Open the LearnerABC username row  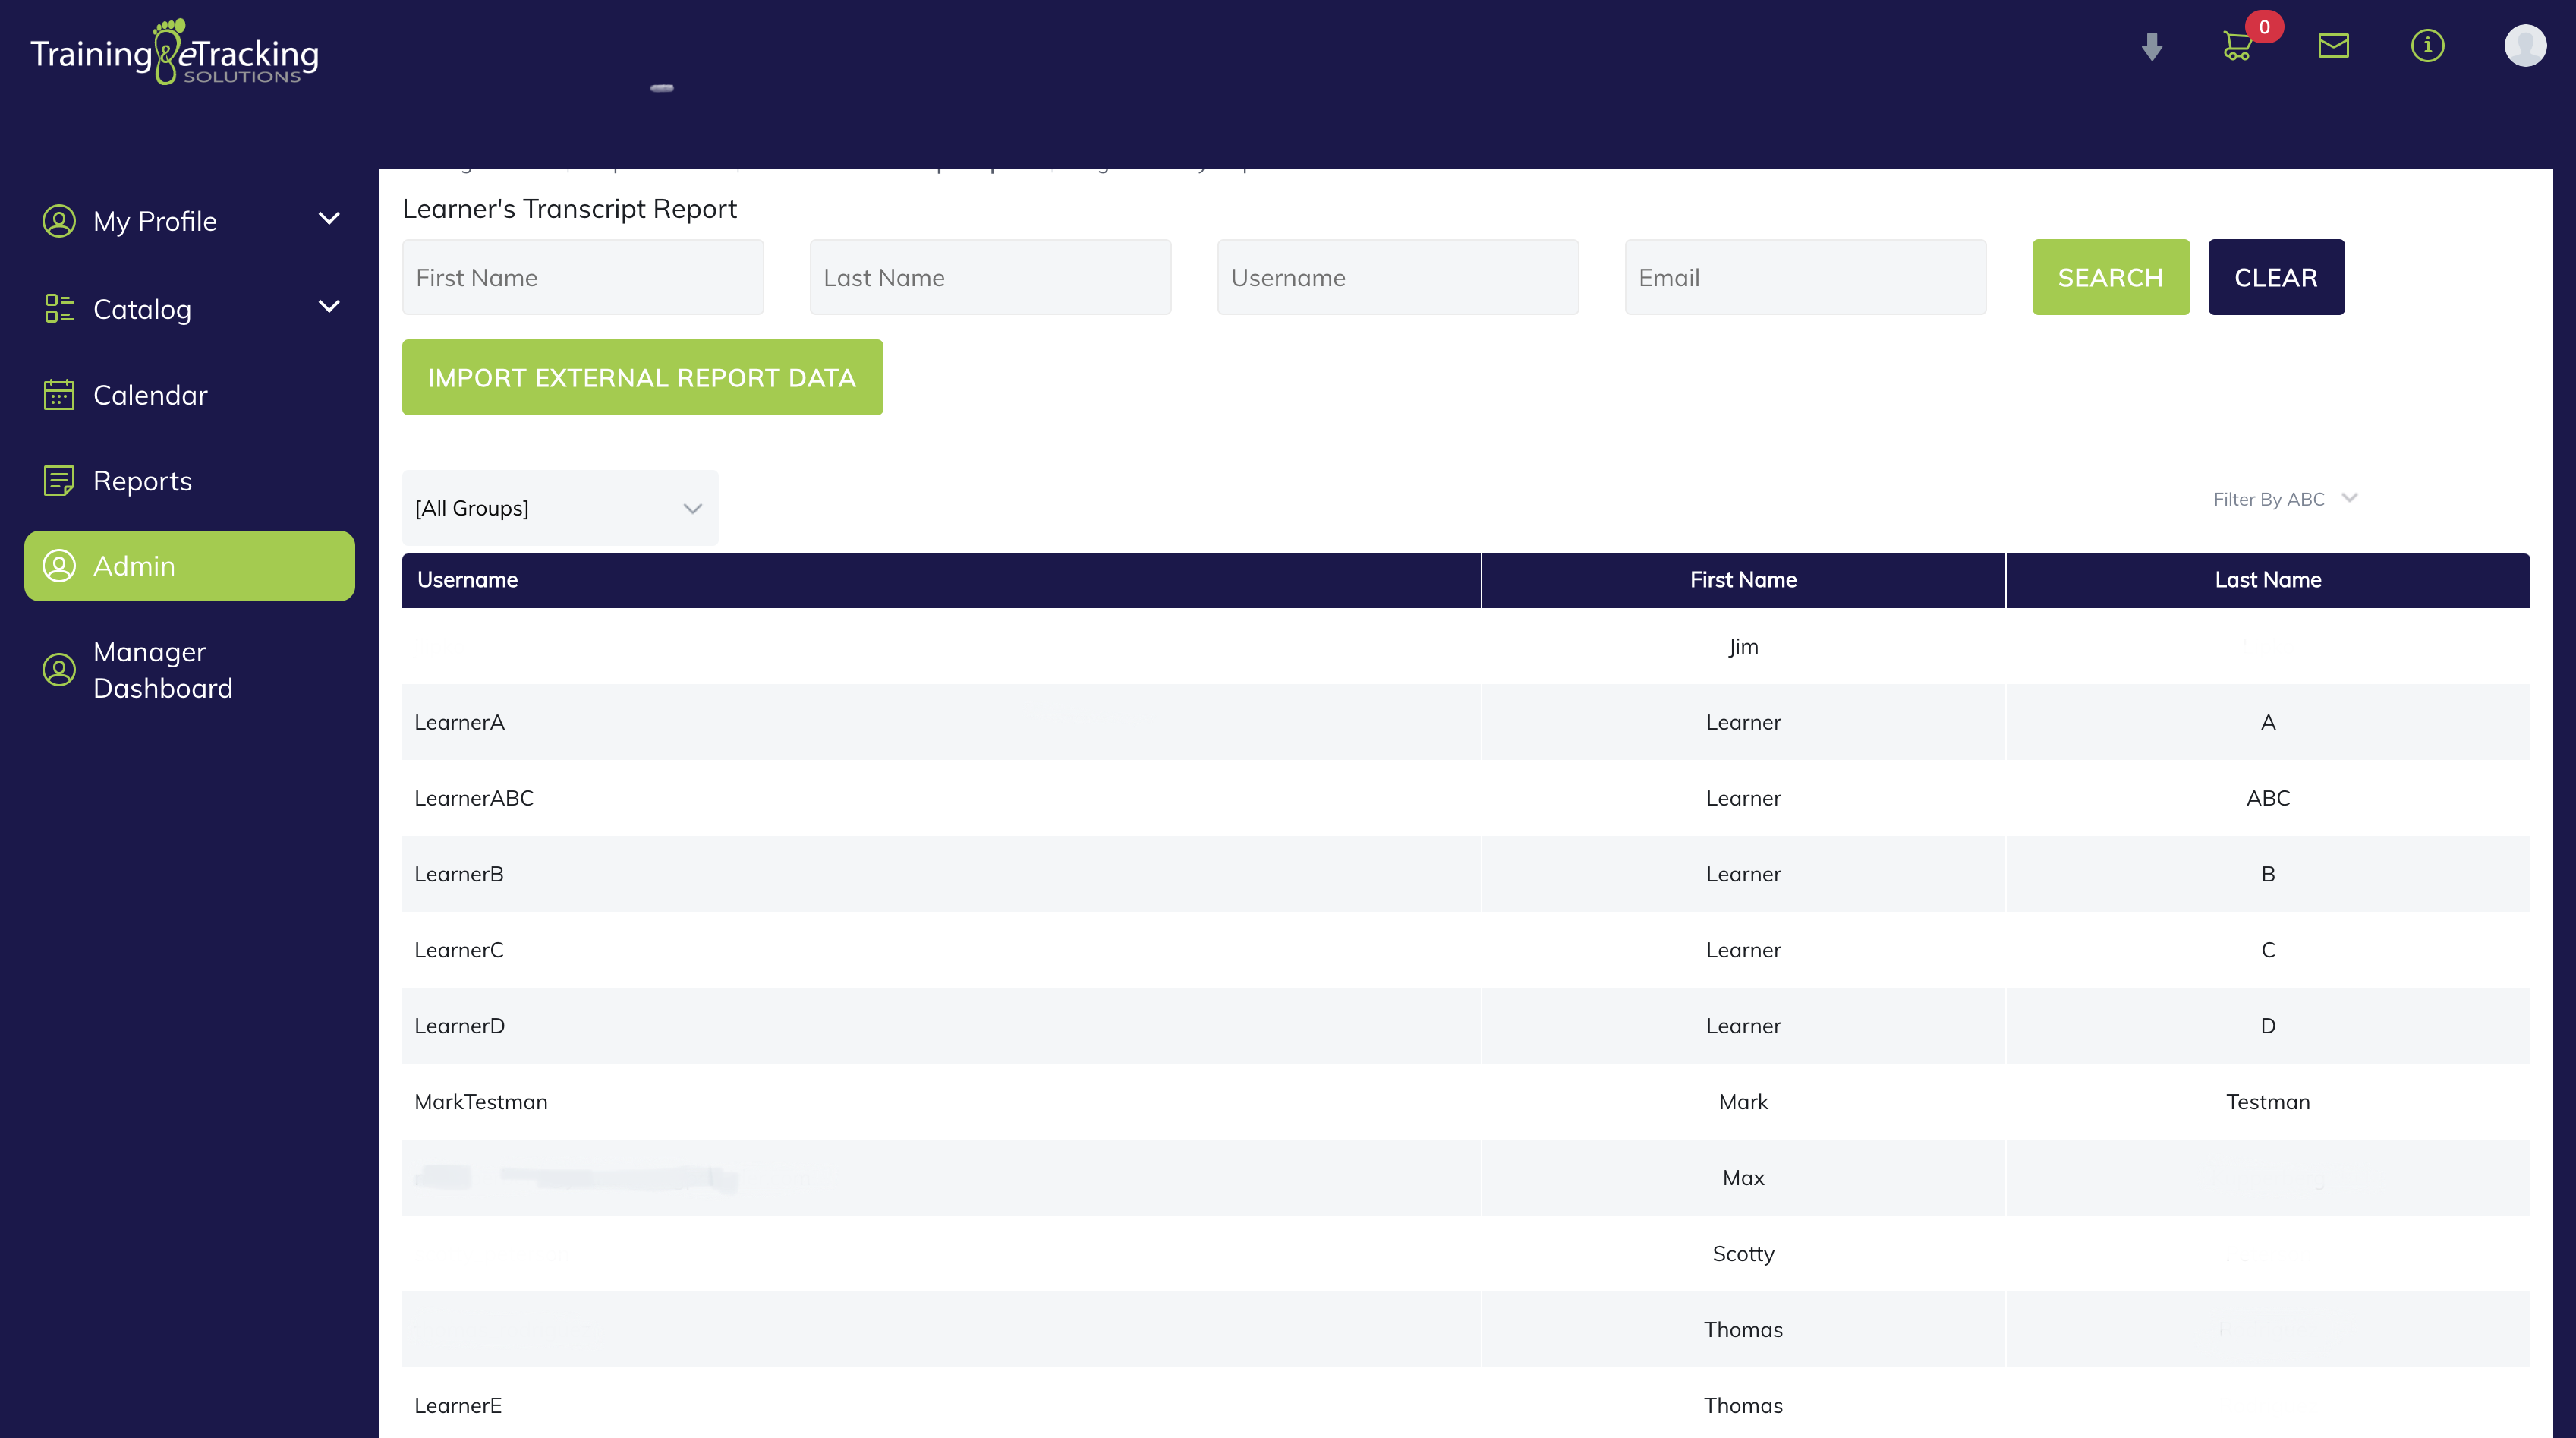[x=474, y=798]
